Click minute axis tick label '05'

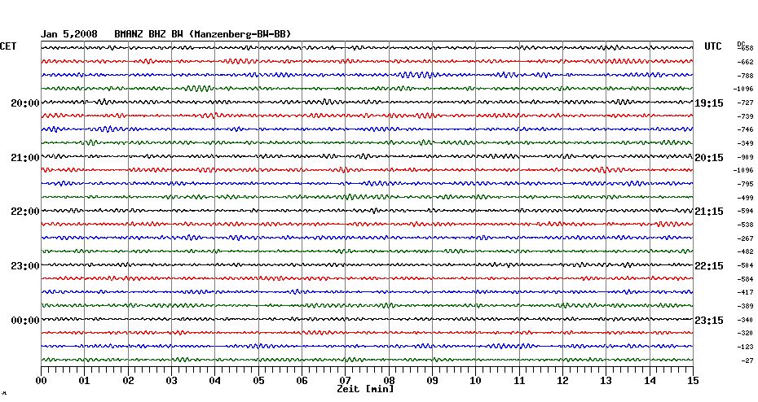[258, 381]
